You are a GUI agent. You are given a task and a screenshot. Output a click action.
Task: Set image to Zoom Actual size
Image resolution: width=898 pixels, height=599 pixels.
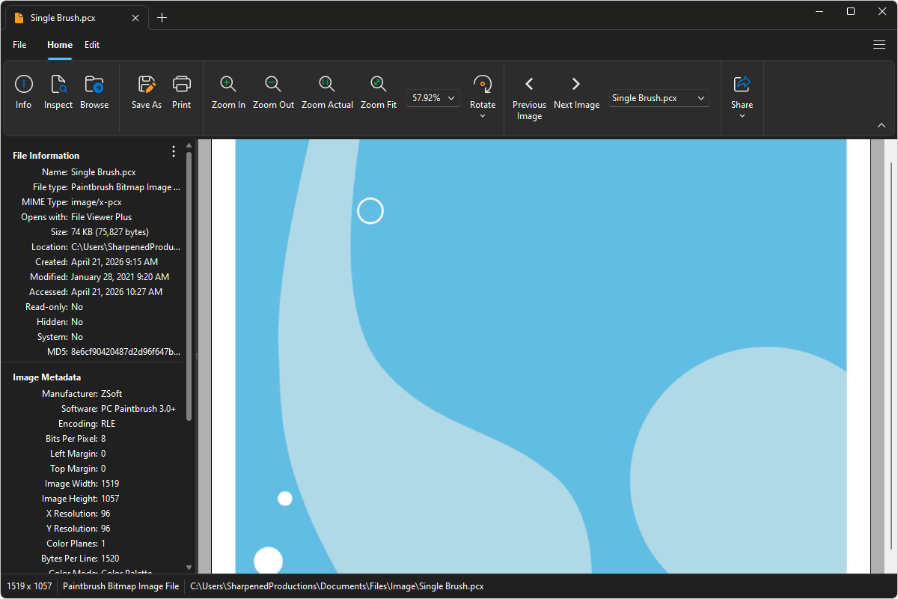pos(327,91)
